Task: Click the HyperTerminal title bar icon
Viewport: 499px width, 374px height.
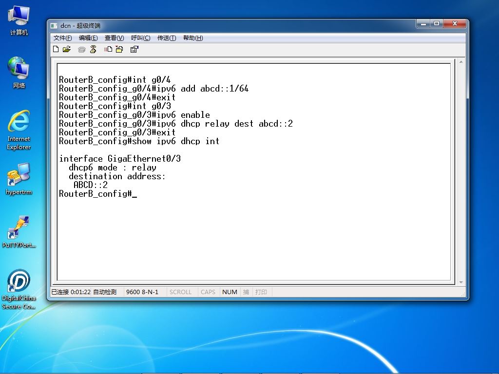Action: pos(54,25)
